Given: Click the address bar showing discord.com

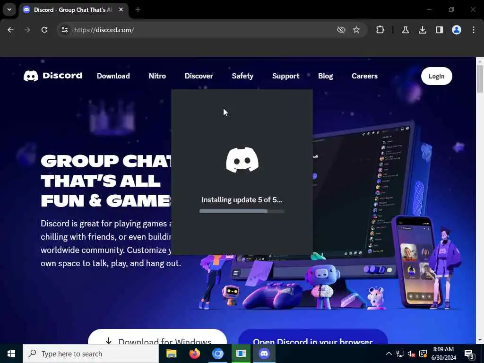Looking at the screenshot, I should (x=198, y=30).
